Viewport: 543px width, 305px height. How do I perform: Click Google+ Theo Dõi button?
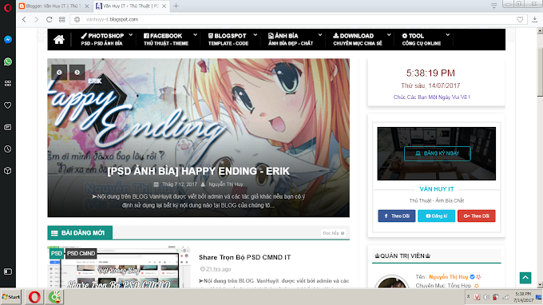[x=477, y=216]
